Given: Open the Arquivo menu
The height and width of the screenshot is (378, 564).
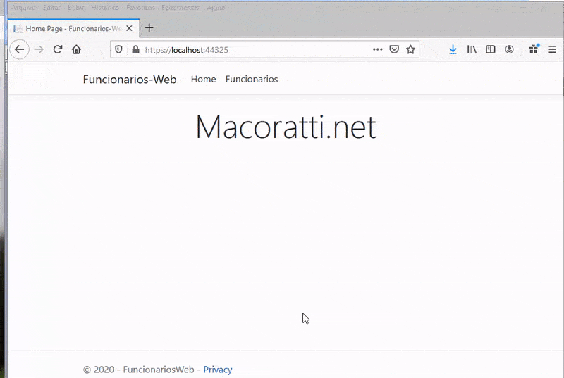Looking at the screenshot, I should 23,8.
